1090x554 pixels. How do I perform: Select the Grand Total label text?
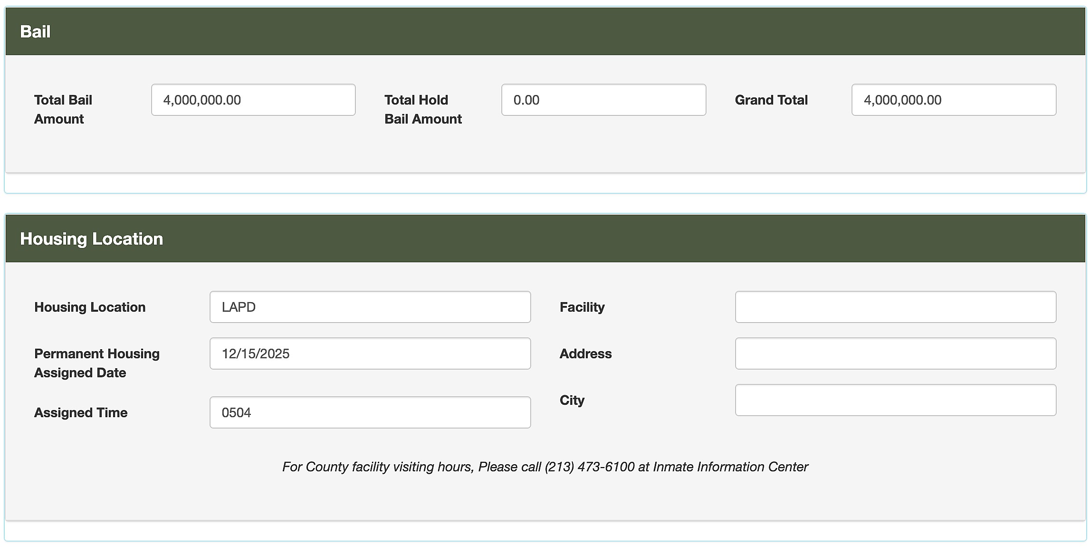pyautogui.click(x=771, y=100)
